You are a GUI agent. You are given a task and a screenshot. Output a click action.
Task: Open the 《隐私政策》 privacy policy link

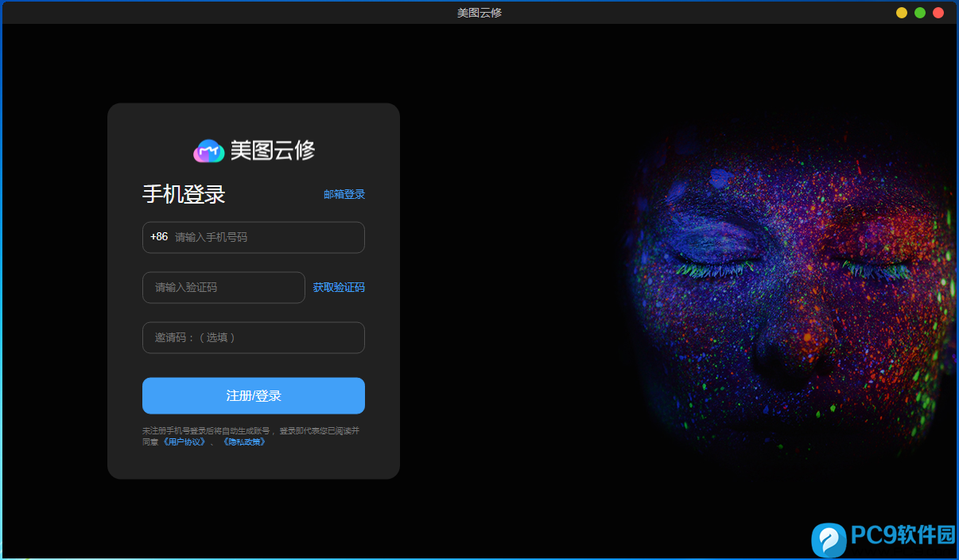pos(244,441)
